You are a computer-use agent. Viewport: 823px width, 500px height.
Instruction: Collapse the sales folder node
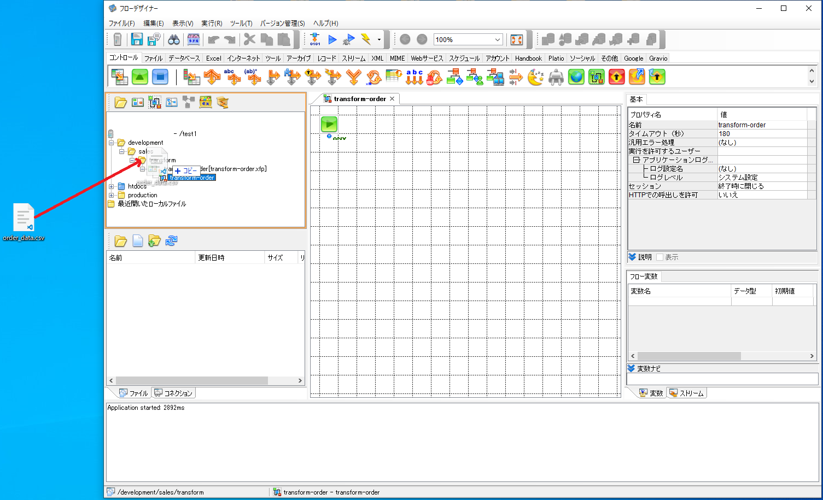(x=122, y=151)
